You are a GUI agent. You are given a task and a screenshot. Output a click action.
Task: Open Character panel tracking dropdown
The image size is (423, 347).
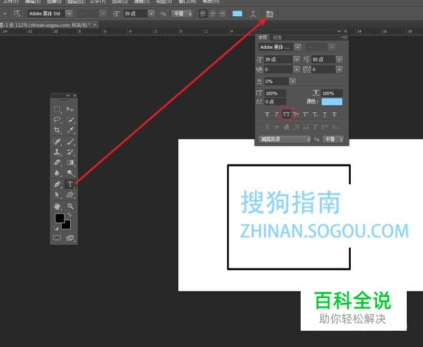(339, 70)
